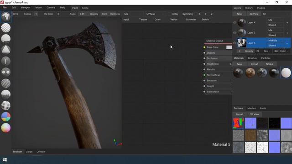The width and height of the screenshot is (292, 164).
Task: Toggle symmetry on the Z axis
Action: [x=212, y=14]
